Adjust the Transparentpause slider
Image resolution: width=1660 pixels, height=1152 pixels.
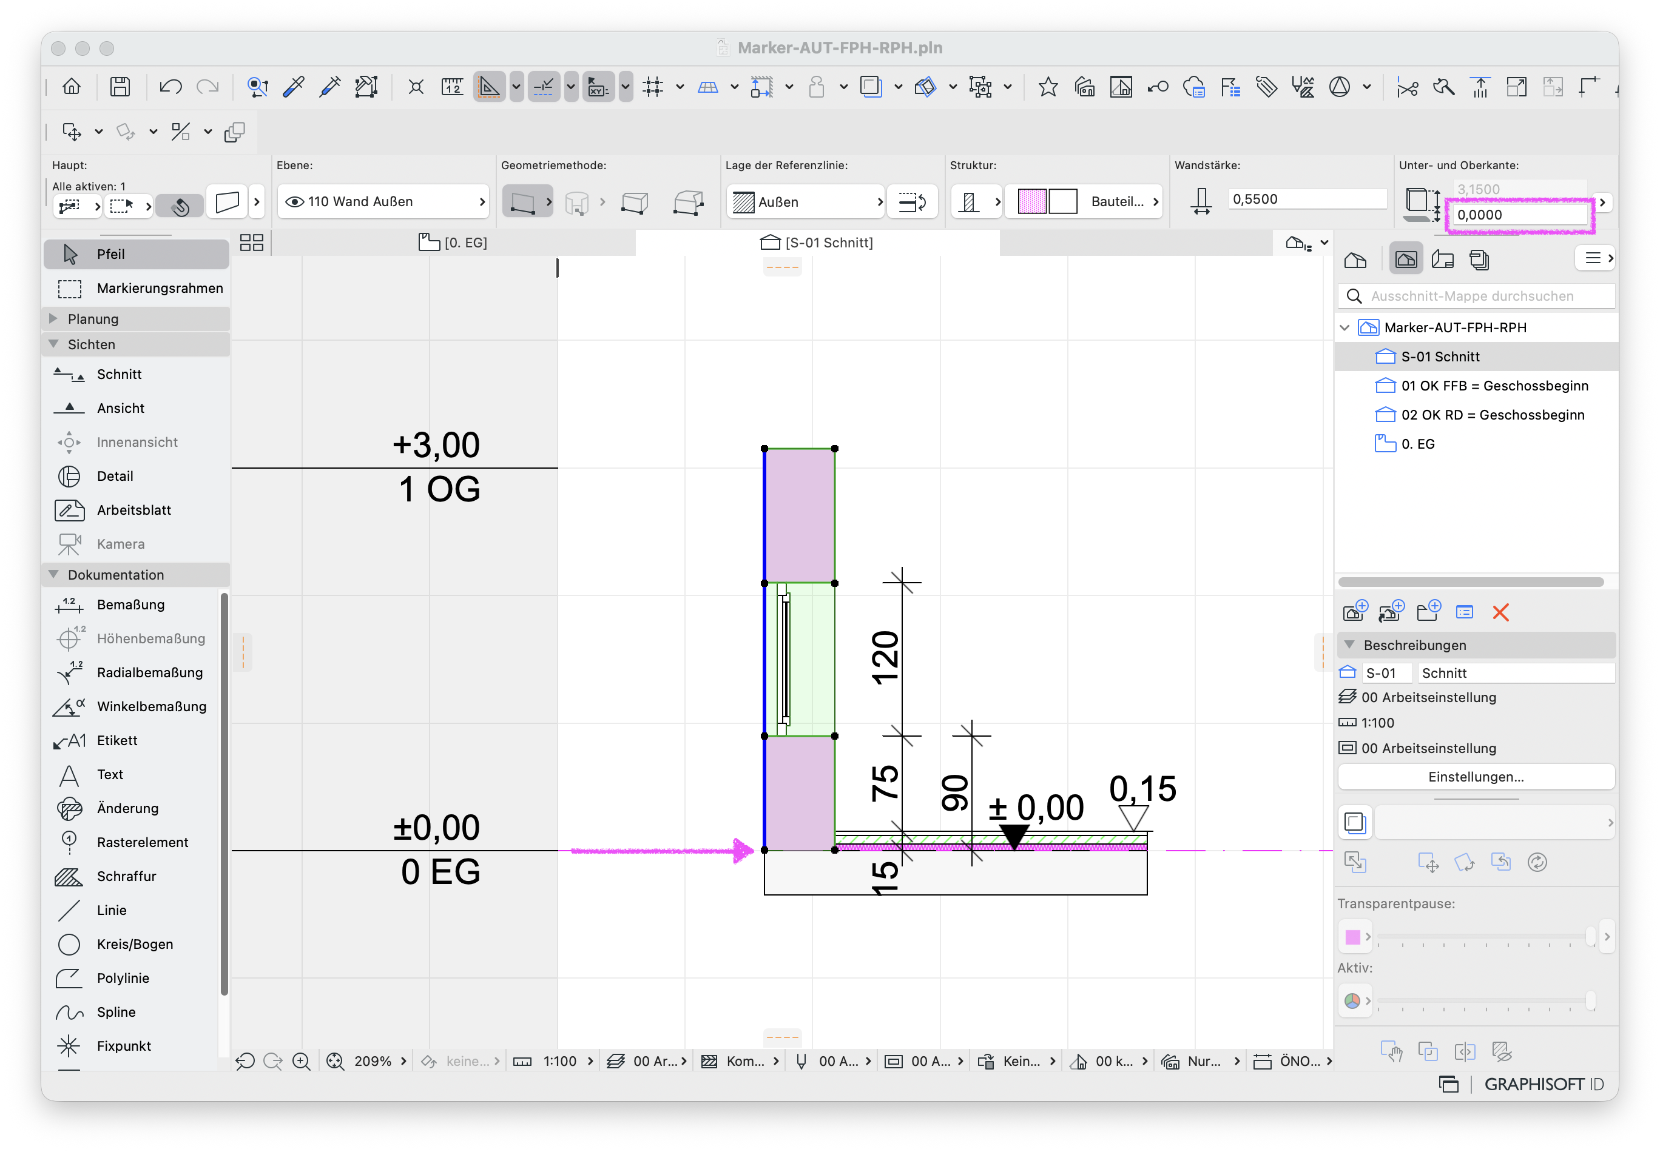click(x=1485, y=936)
